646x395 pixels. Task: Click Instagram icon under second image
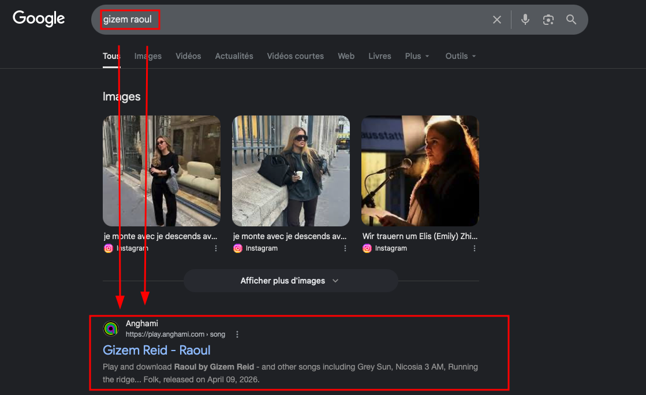click(x=238, y=248)
